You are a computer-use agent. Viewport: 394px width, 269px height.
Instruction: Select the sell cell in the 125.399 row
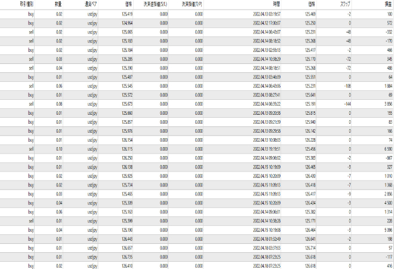[31, 221]
